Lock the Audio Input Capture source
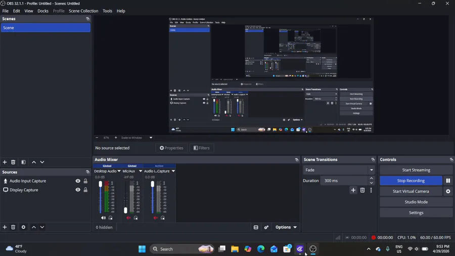This screenshot has height=256, width=455. tap(85, 181)
